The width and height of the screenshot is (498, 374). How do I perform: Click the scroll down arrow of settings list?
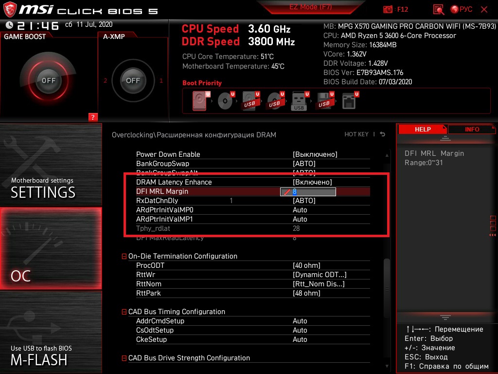[x=387, y=366]
